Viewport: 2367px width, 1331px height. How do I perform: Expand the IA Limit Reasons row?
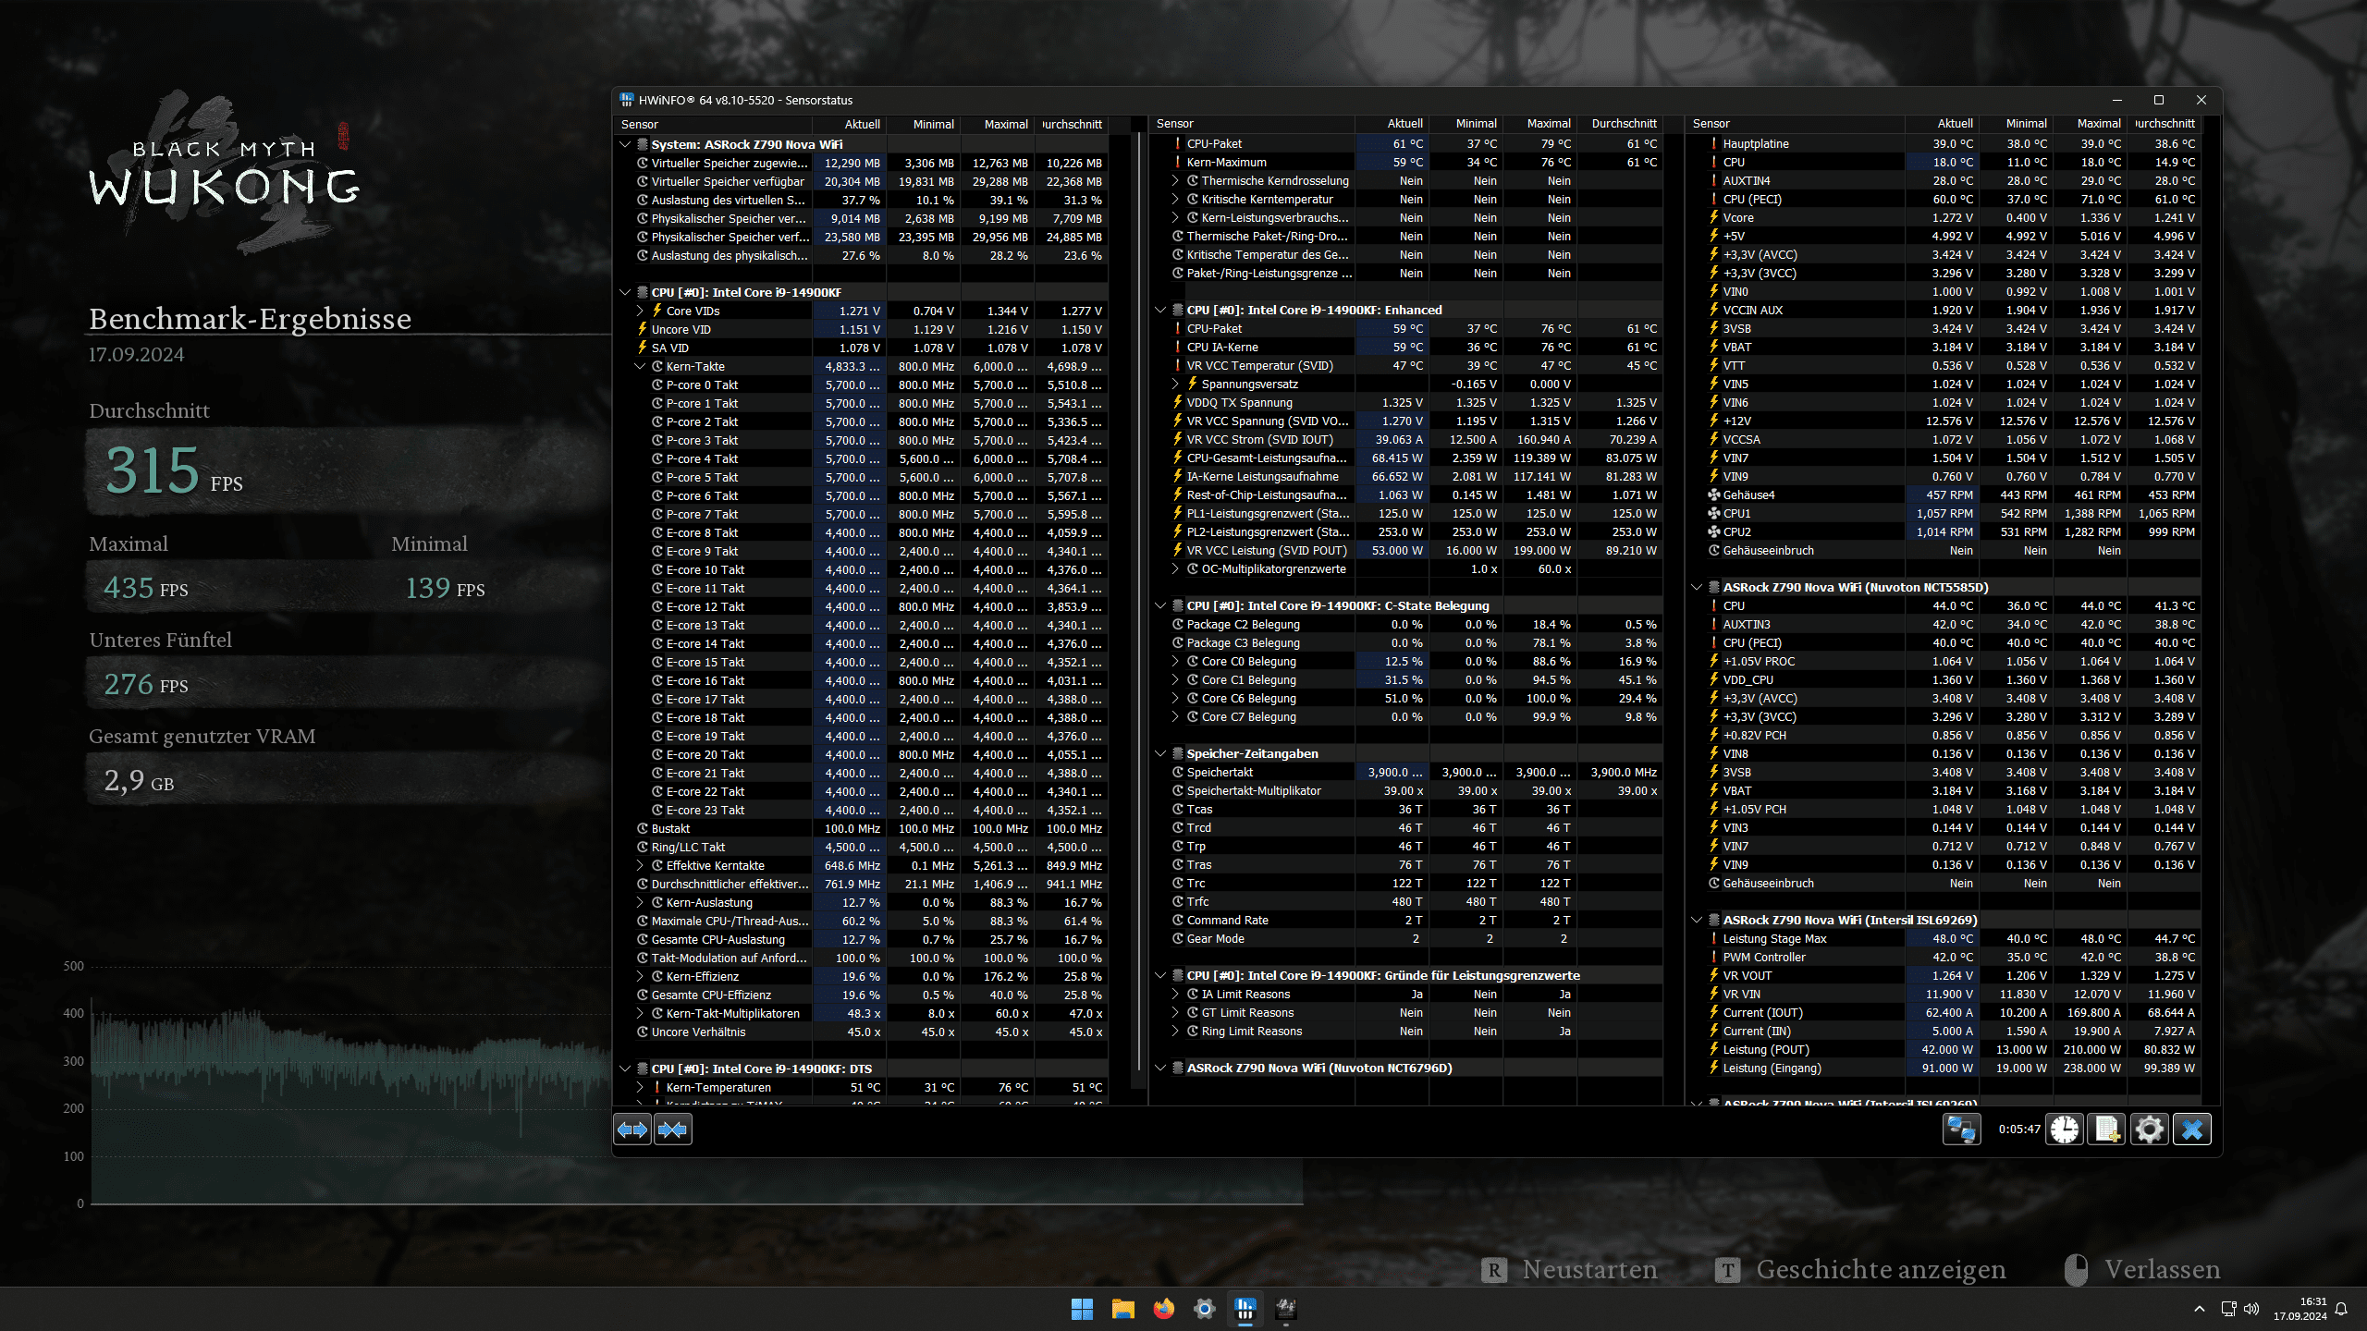pos(1175,994)
